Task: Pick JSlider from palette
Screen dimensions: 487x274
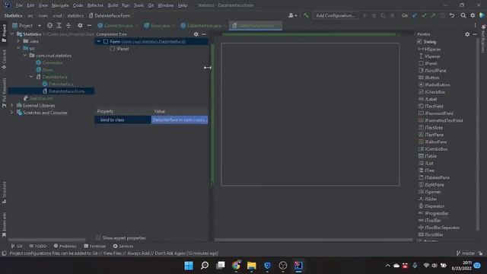Action: [x=428, y=199]
